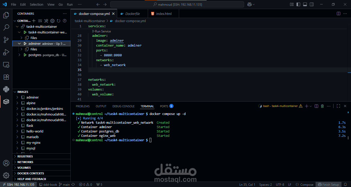Open container view settings gear icon
The image size is (351, 187).
tap(52, 21)
